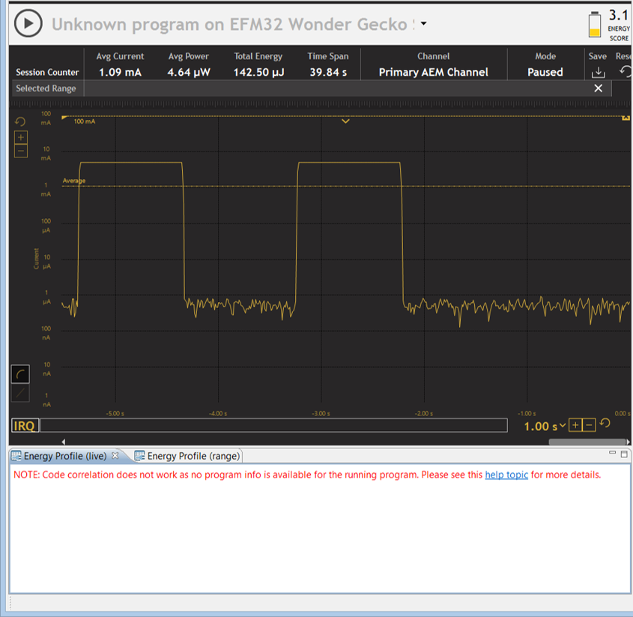Screen dimensions: 633x617
Task: Click the left scroll arrow of the timeline
Action: (x=64, y=442)
